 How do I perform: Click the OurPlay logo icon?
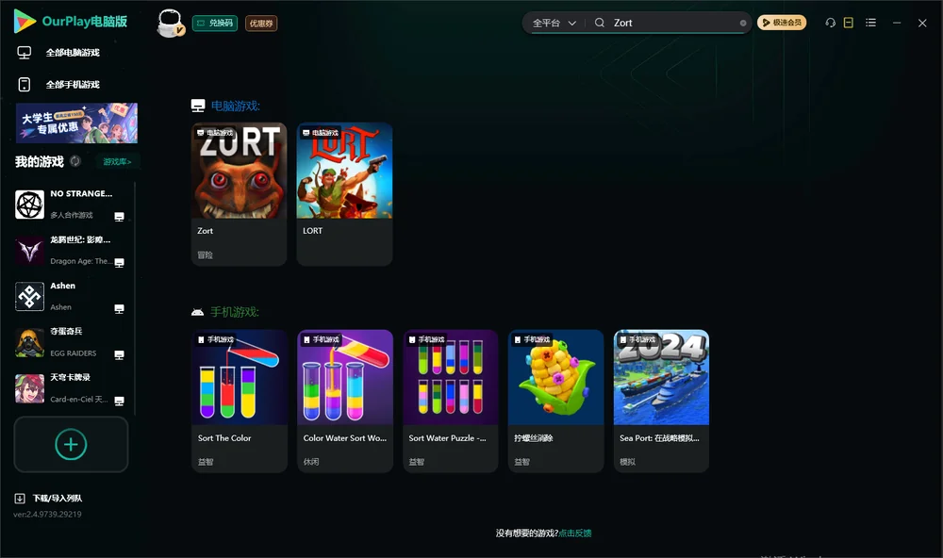[x=25, y=21]
